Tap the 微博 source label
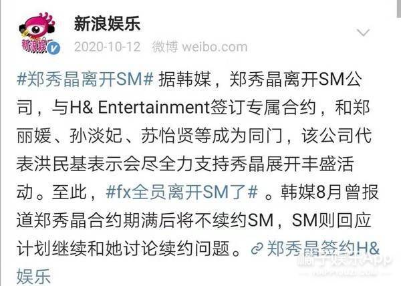Image resolution: width=401 pixels, height=286 pixels. click(165, 47)
